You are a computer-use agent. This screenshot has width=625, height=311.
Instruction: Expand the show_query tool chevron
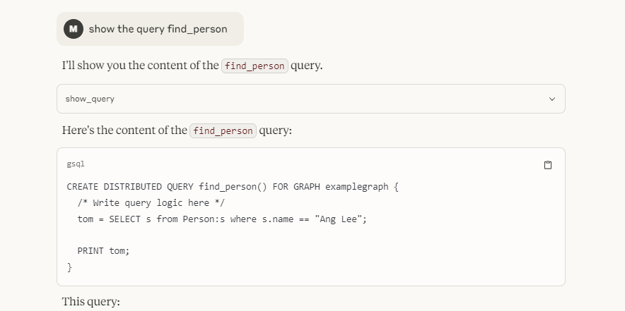tap(552, 99)
